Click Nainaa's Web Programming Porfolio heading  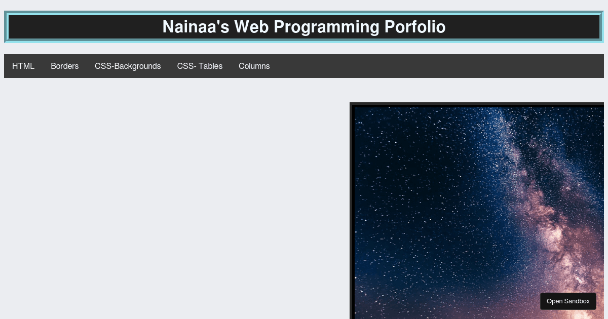click(x=304, y=27)
